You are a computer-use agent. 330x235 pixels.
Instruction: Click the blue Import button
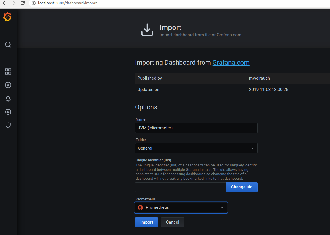click(146, 222)
